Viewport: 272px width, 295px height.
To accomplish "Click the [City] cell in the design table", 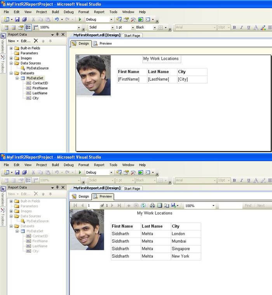I will pyautogui.click(x=192, y=79).
